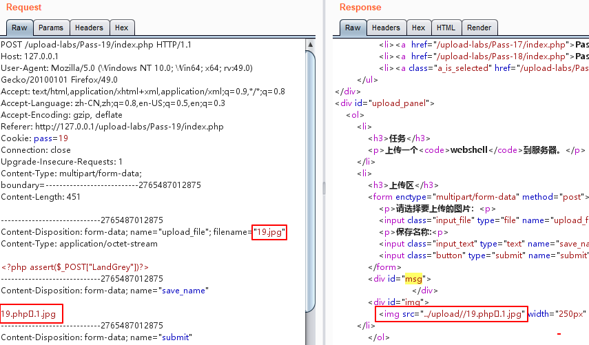The width and height of the screenshot is (589, 345).
Task: Open the Response Render tab
Action: (x=479, y=28)
